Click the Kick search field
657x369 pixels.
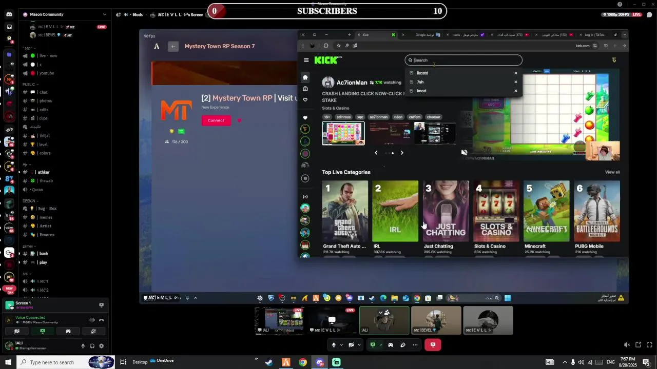(463, 60)
